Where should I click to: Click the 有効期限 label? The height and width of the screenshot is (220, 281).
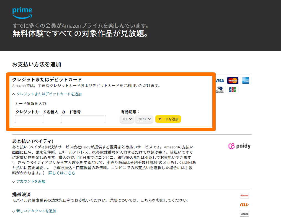pyautogui.click(x=130, y=112)
